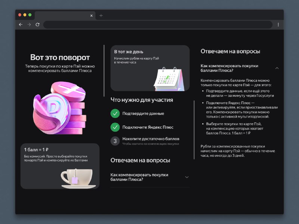Click intro text Компенсировать баллами Плюса можно
The image size is (299, 224).
236,83
